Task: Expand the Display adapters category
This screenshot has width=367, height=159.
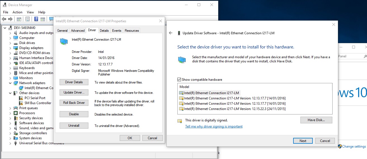Action: point(10,48)
